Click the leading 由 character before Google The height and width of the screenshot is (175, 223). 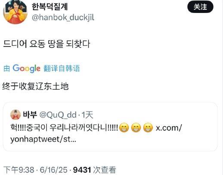6,68
